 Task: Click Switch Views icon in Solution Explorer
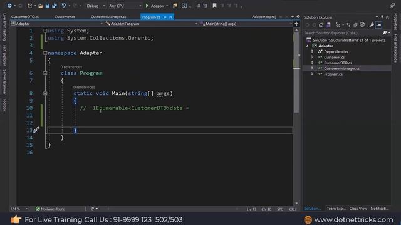point(328,25)
